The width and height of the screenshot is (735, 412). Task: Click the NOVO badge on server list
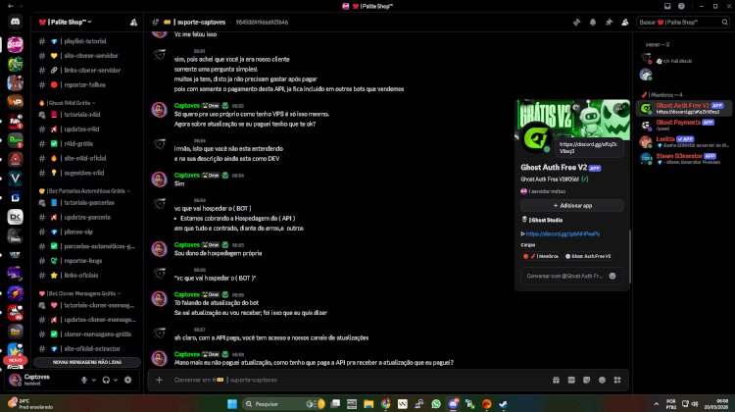tap(15, 360)
